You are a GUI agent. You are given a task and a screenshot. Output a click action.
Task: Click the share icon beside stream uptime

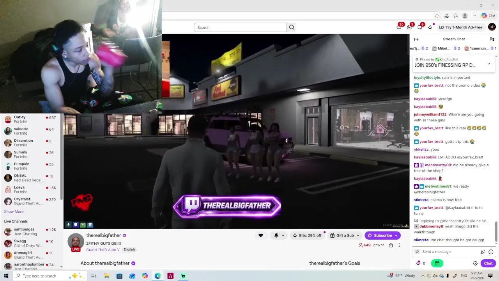pyautogui.click(x=391, y=245)
